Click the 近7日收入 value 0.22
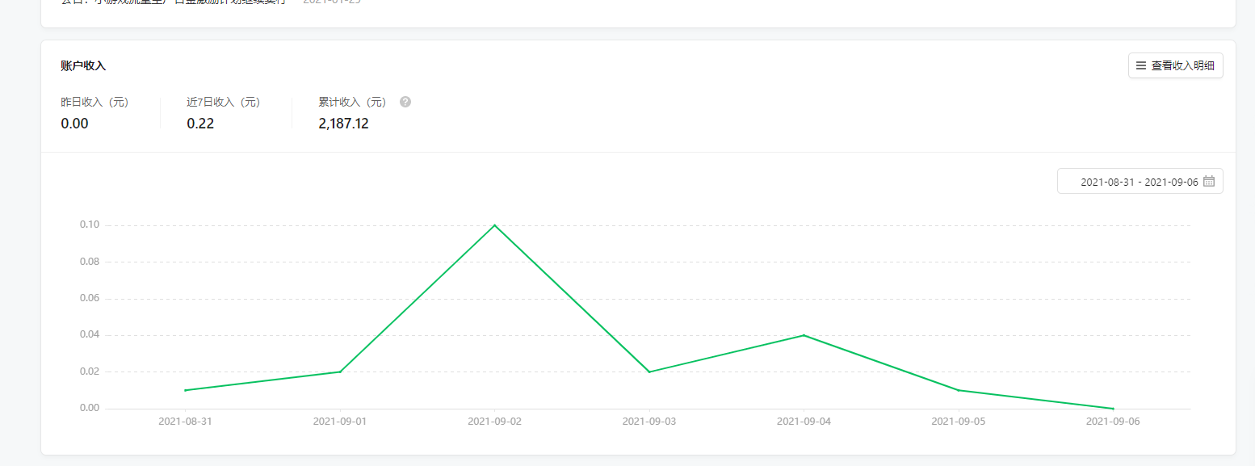 [200, 124]
